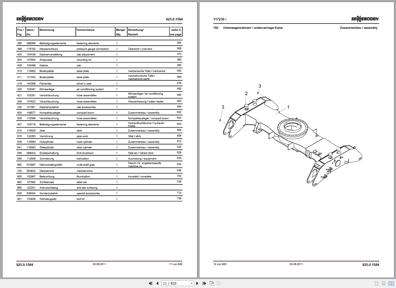
Task: Follow the 534 link for Mehrschalengreifer
Action: point(179,164)
